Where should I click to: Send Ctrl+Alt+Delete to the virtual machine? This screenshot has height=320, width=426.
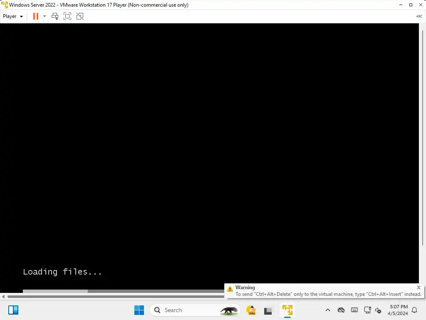pos(55,16)
